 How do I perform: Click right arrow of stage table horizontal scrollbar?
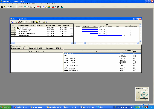72,43
